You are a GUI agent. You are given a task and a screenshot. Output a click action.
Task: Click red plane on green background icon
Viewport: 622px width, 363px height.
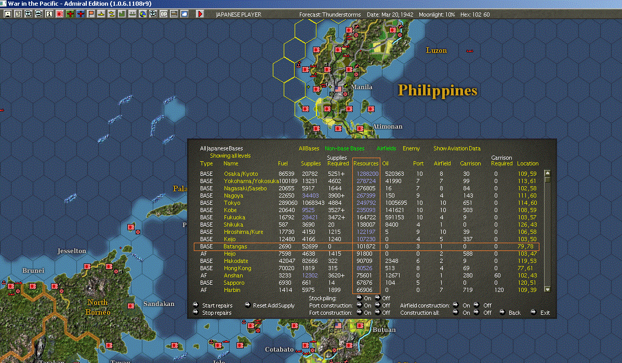[x=70, y=14]
